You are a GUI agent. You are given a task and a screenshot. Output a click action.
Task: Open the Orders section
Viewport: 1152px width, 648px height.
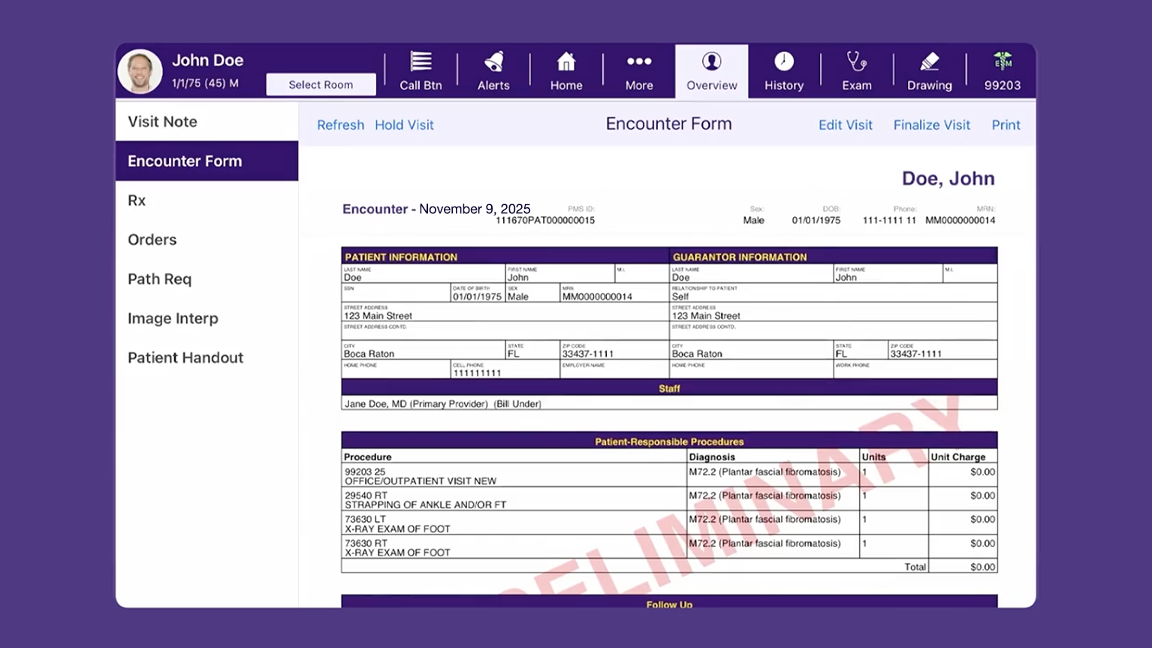(x=152, y=240)
